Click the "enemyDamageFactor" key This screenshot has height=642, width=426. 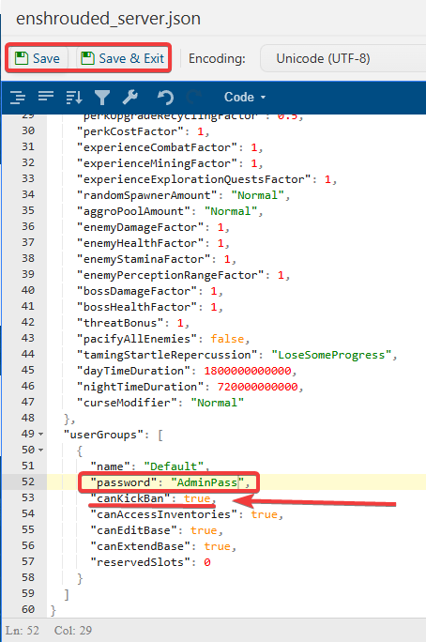141,227
